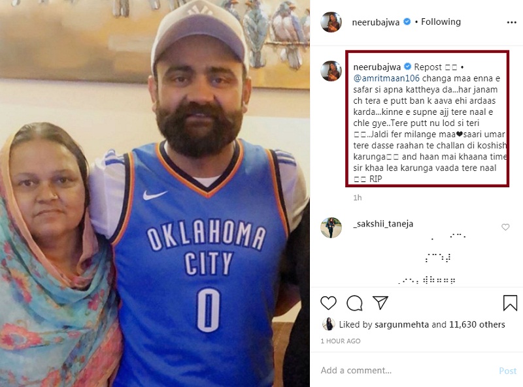Click the Post comment button
This screenshot has width=523, height=387.
tap(507, 371)
